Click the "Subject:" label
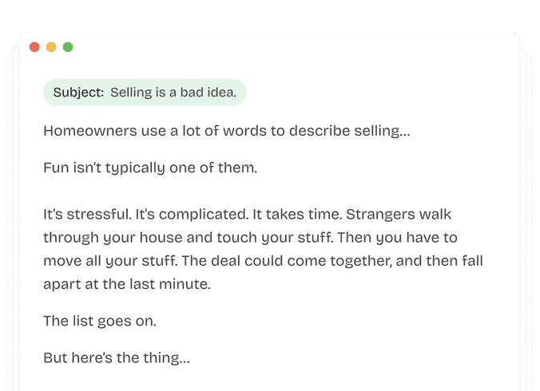Image resolution: width=540 pixels, height=391 pixels. [78, 93]
